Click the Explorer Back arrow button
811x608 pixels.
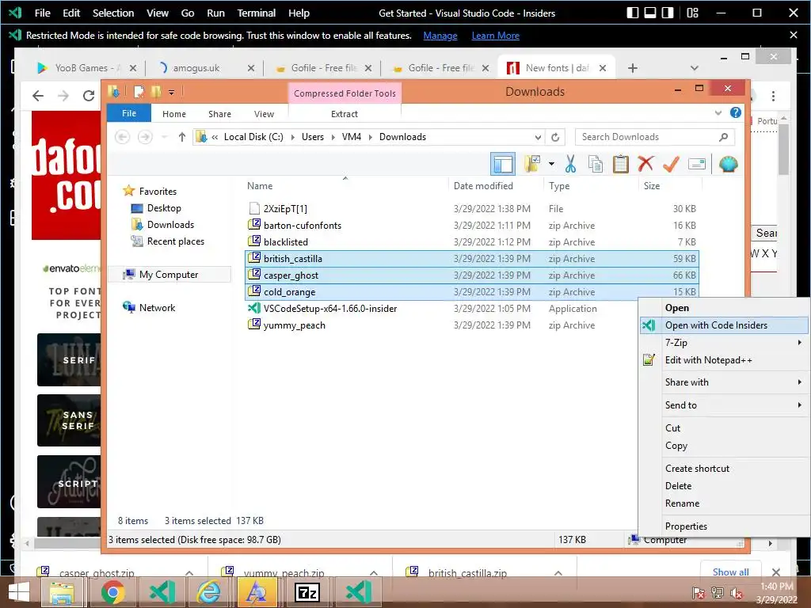click(x=122, y=137)
